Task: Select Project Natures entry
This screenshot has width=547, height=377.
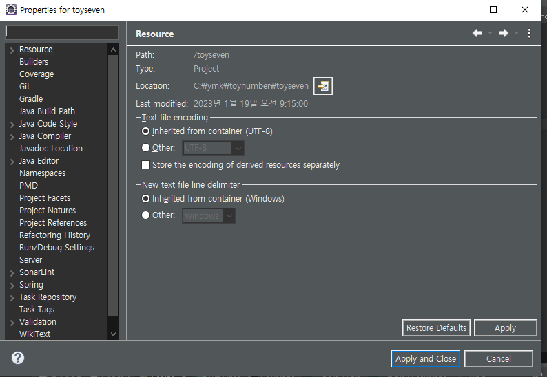Action: point(48,211)
